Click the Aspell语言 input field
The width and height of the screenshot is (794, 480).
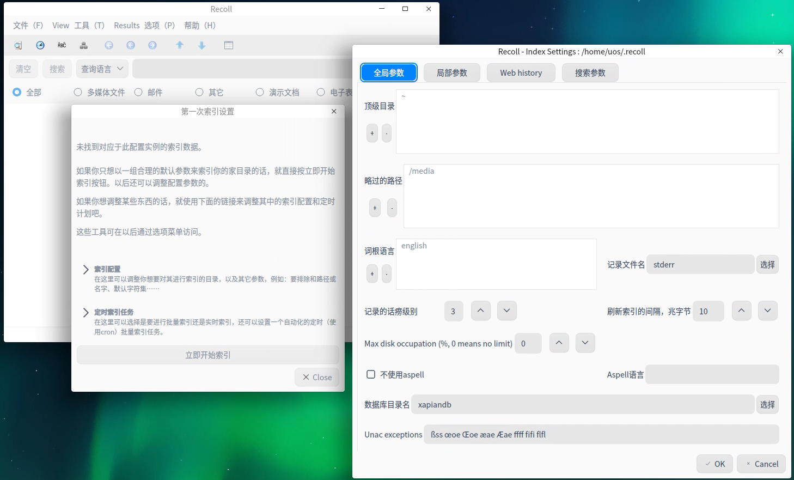coord(712,374)
